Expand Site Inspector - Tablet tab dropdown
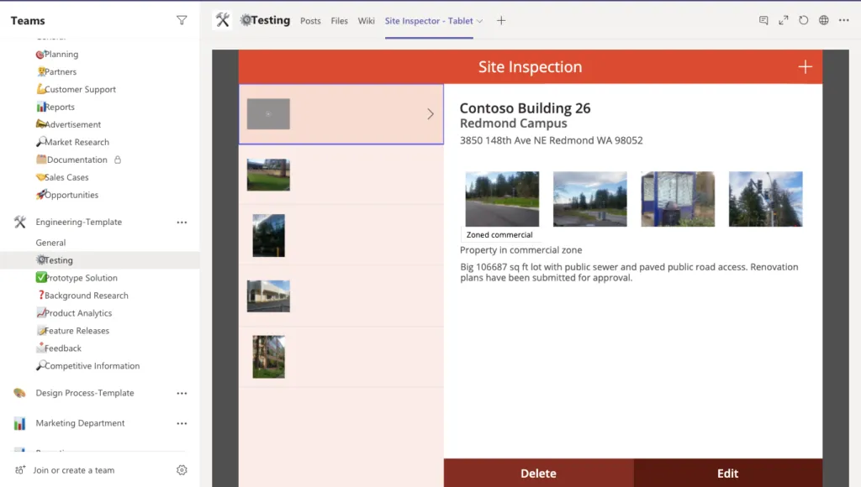 click(x=479, y=21)
